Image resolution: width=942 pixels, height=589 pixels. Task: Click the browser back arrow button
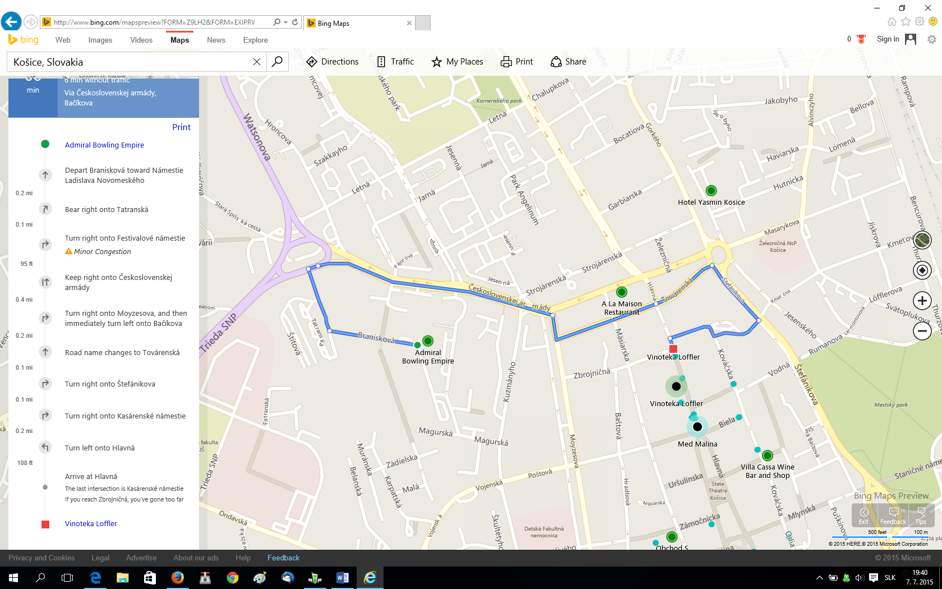[11, 22]
